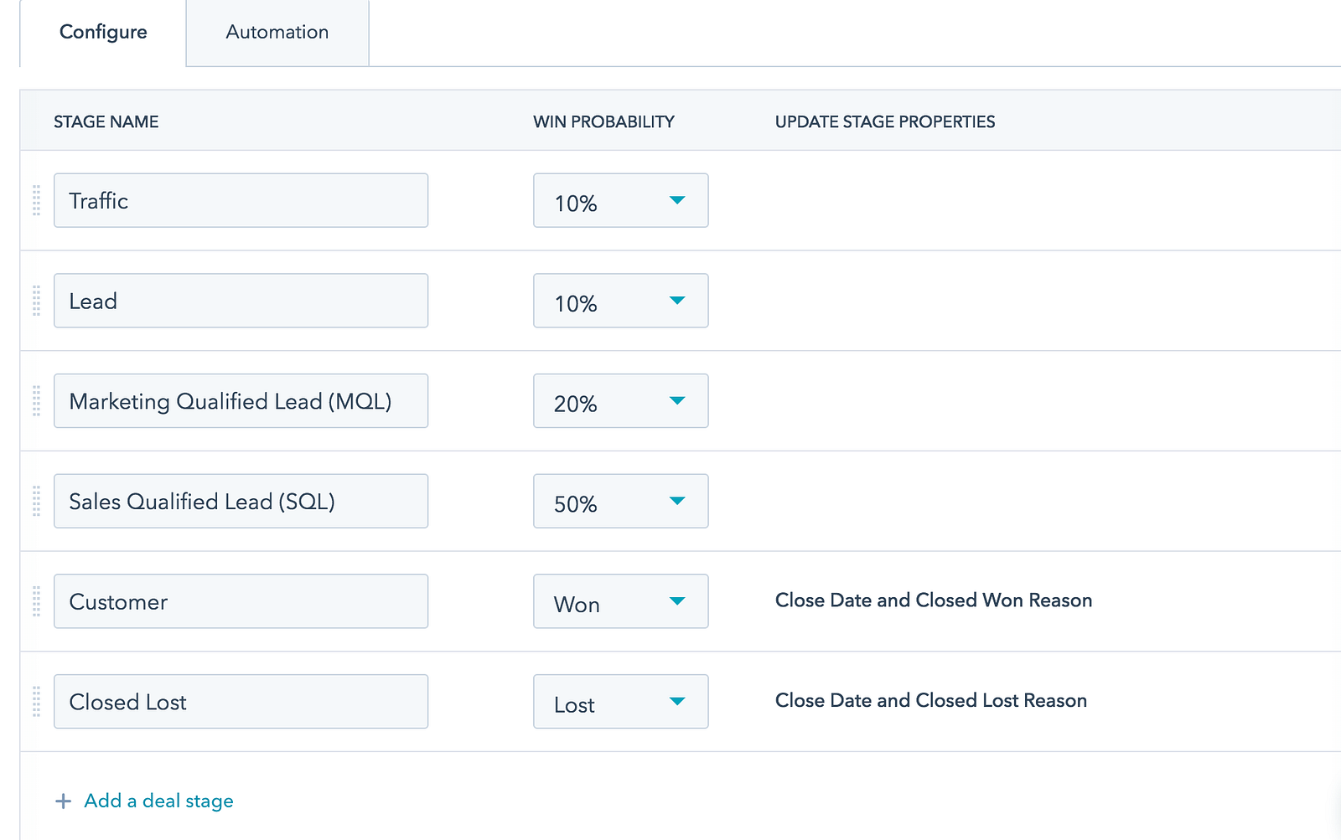Expand the 50% probability dropdown for SQL
Viewport: 1341px width, 840px height.
(x=620, y=501)
